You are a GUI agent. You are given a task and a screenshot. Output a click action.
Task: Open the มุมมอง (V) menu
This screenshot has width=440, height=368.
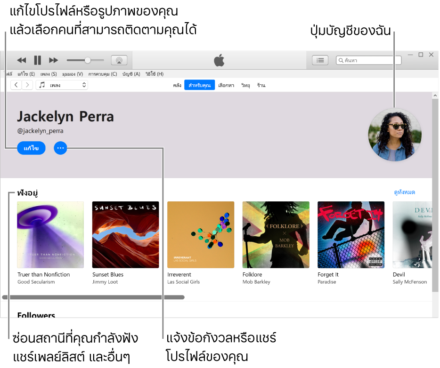click(73, 74)
